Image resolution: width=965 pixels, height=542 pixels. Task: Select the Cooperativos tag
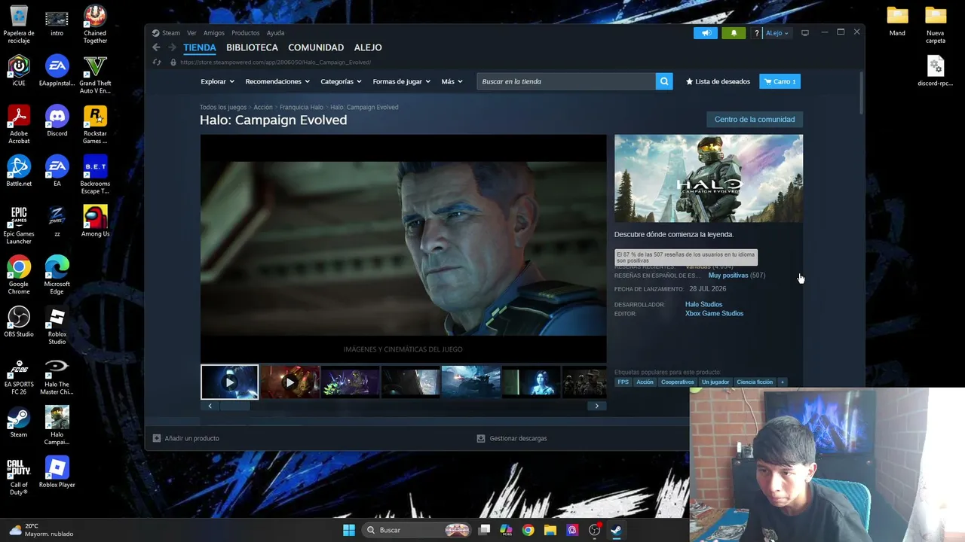[677, 382]
